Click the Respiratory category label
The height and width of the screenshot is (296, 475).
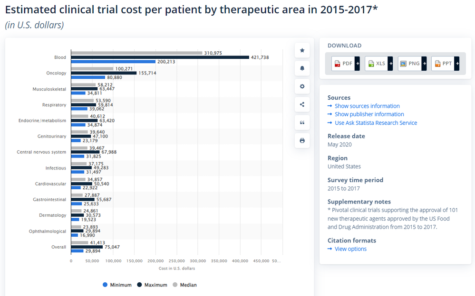[54, 105]
